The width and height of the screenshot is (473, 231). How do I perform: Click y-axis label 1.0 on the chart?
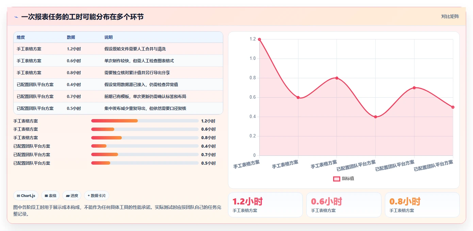252,59
